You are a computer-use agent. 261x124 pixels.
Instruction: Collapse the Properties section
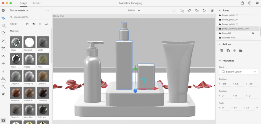(x=220, y=61)
